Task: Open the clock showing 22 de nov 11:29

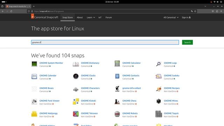Action: [112, 2]
